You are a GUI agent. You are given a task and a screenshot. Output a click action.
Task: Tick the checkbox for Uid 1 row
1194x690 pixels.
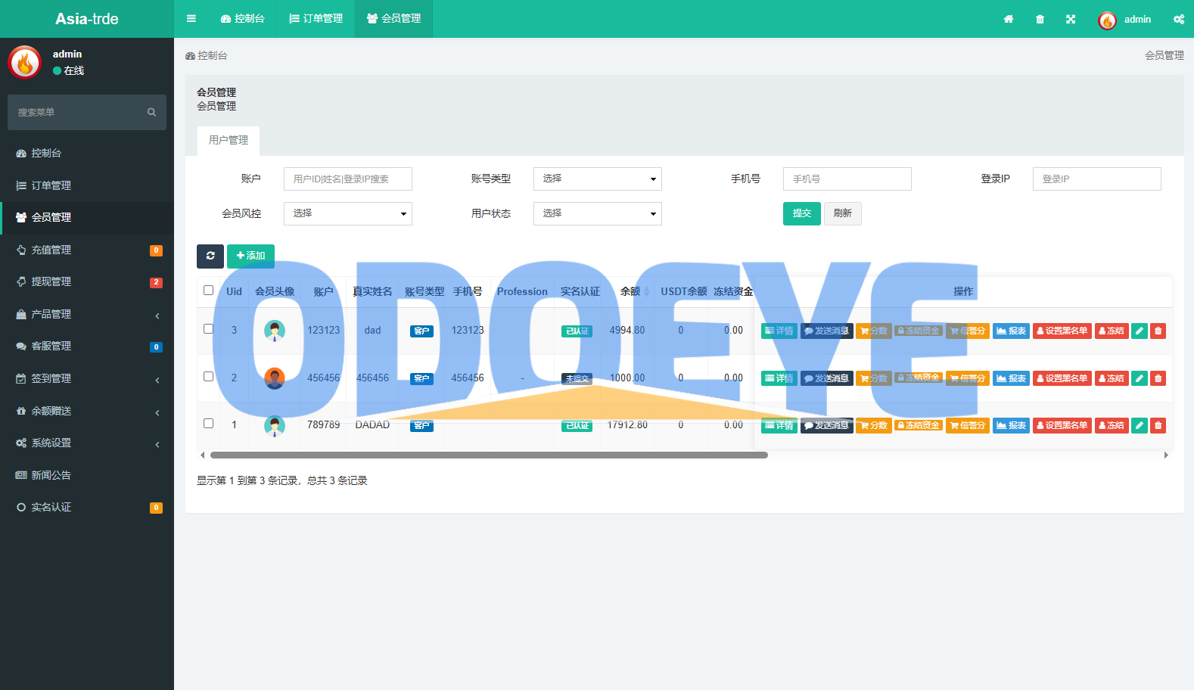tap(208, 424)
